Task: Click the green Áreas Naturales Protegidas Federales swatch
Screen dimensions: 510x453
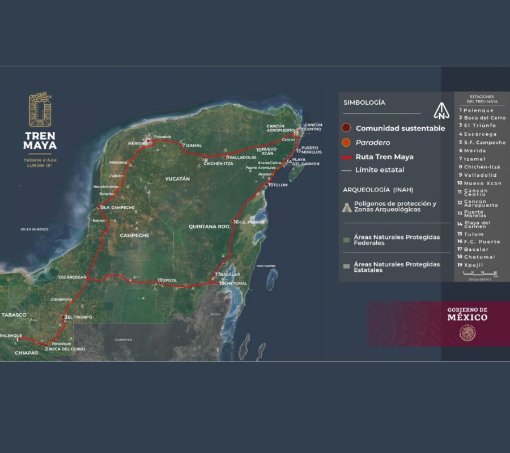Action: click(x=346, y=240)
